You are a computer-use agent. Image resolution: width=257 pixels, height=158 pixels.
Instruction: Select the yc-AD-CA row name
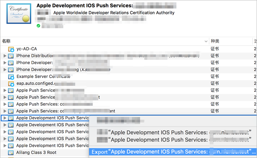click(27, 49)
